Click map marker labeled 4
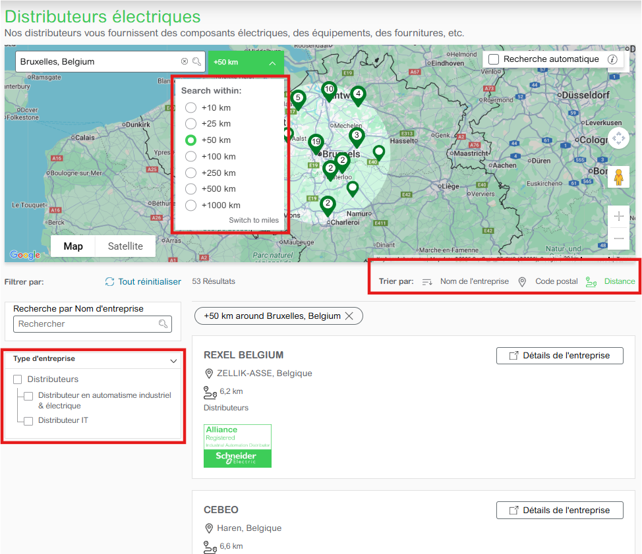The image size is (642, 554). [359, 96]
